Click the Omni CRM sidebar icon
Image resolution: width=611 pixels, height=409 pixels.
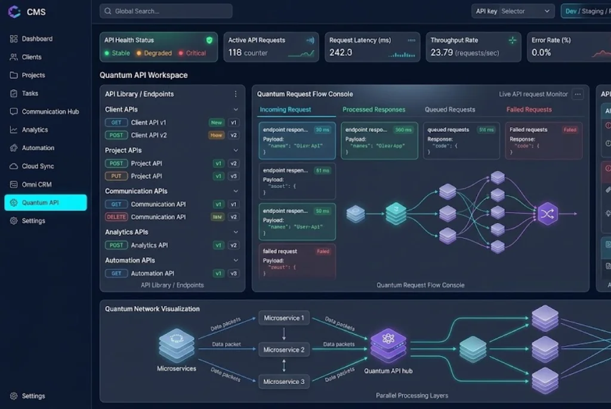14,185
